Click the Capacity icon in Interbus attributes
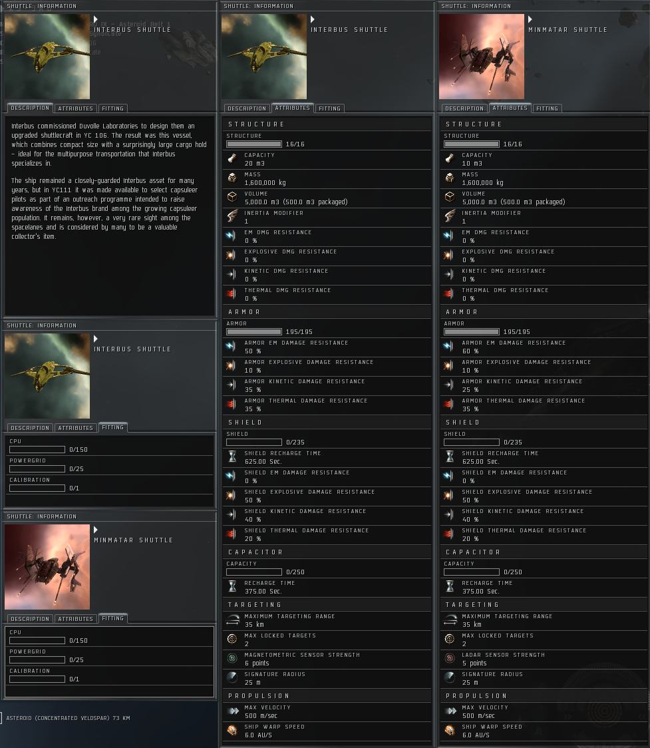 (232, 158)
